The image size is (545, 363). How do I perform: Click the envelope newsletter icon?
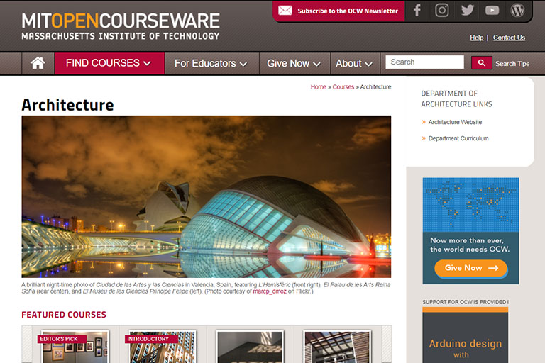[x=285, y=11]
